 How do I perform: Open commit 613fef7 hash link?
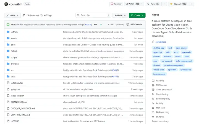111,25
